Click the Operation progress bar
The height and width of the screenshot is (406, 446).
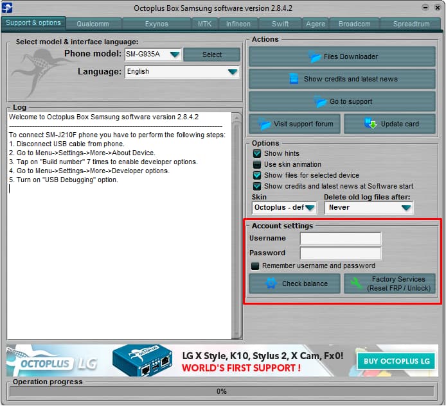(x=222, y=391)
